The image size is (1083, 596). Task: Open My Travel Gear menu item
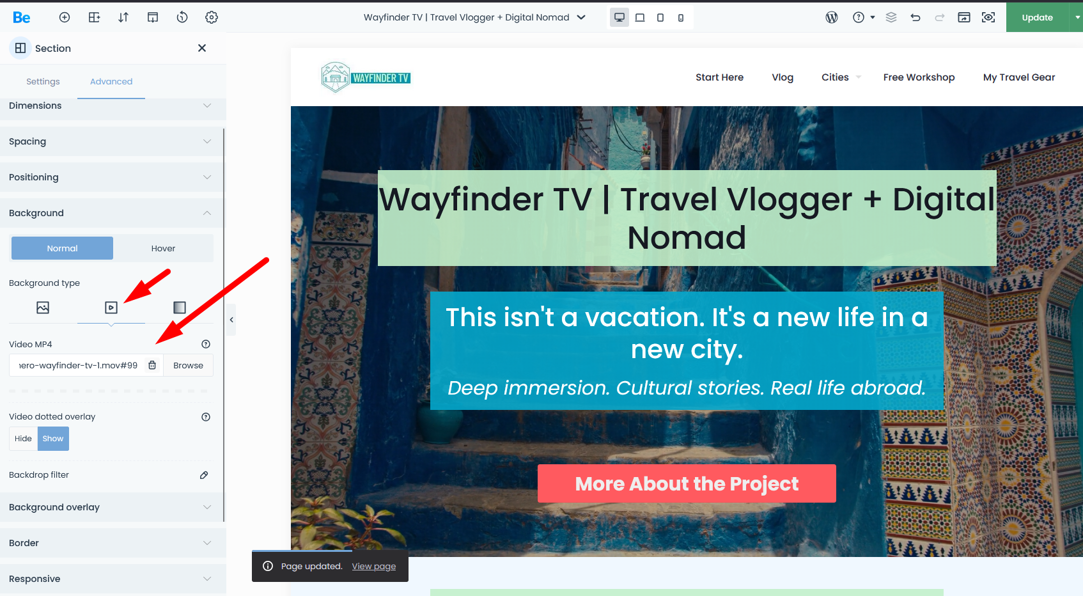(1019, 77)
